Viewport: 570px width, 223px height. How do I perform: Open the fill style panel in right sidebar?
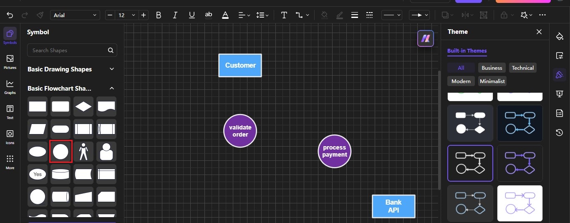pos(560,36)
